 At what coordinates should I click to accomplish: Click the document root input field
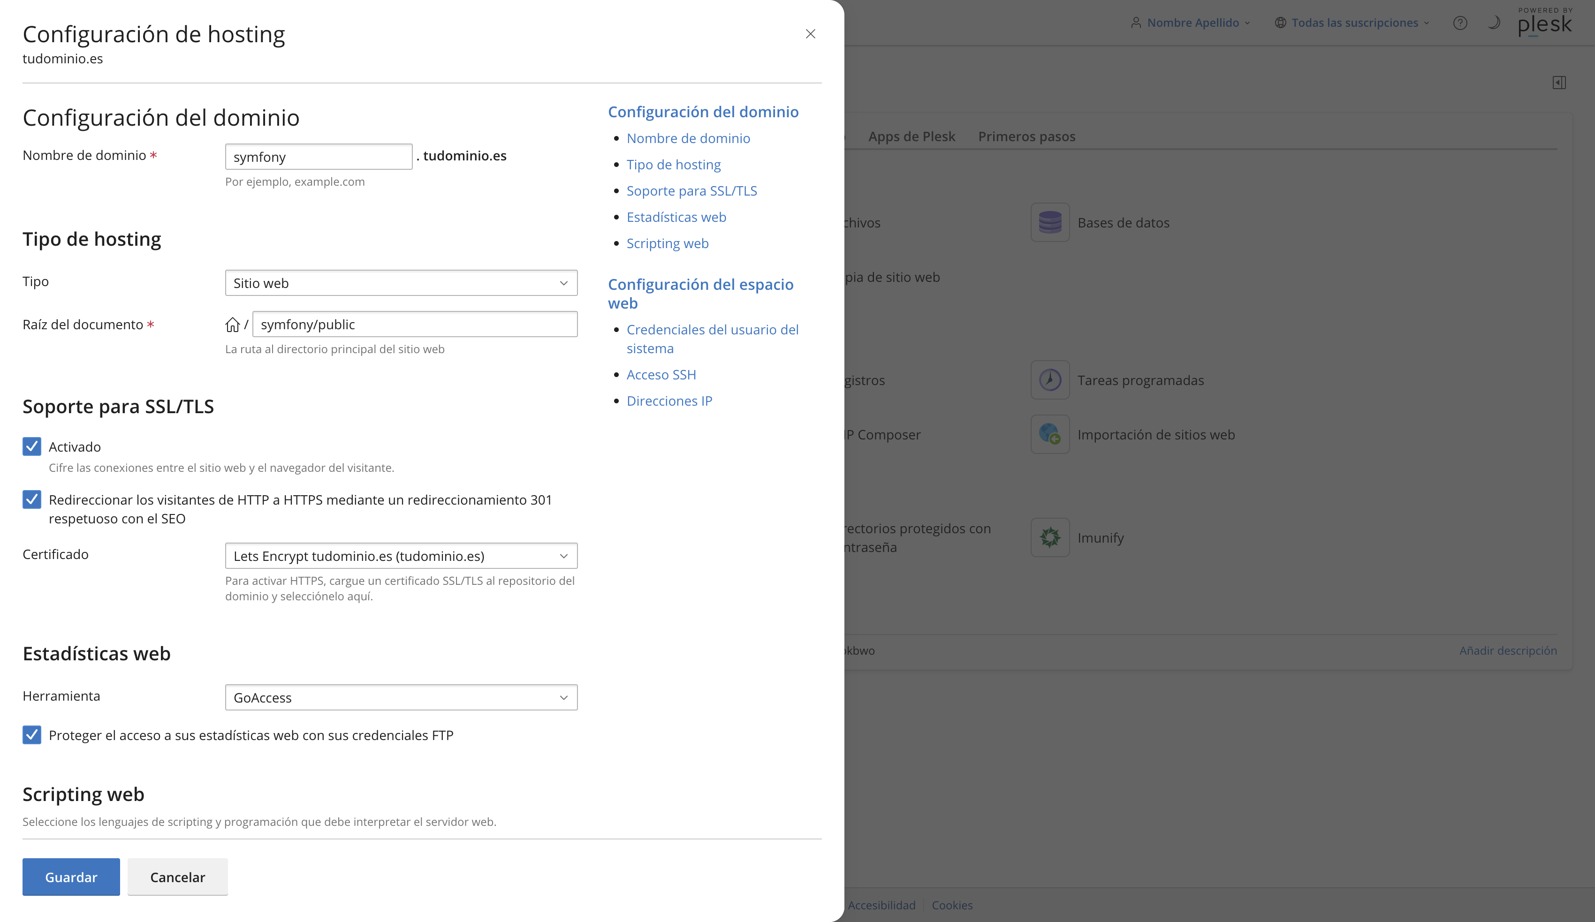[415, 324]
